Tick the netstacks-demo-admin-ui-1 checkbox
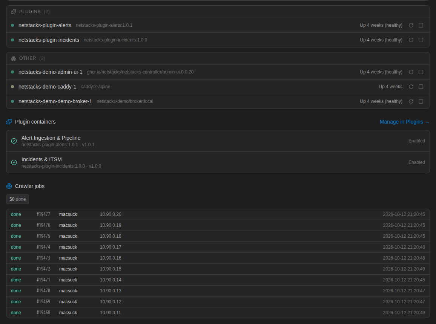436x324 pixels. (x=421, y=72)
